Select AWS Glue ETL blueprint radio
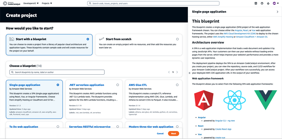This screenshot has height=139, width=282. tap(177, 85)
